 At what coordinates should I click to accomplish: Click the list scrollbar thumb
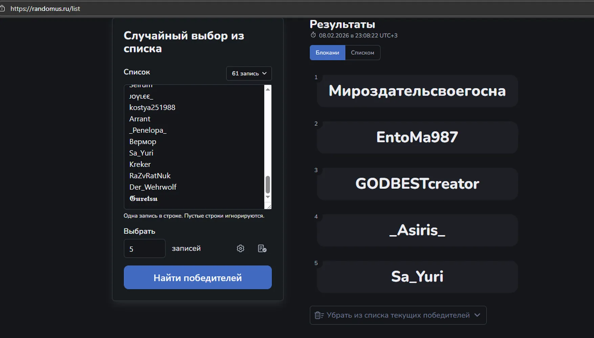268,185
